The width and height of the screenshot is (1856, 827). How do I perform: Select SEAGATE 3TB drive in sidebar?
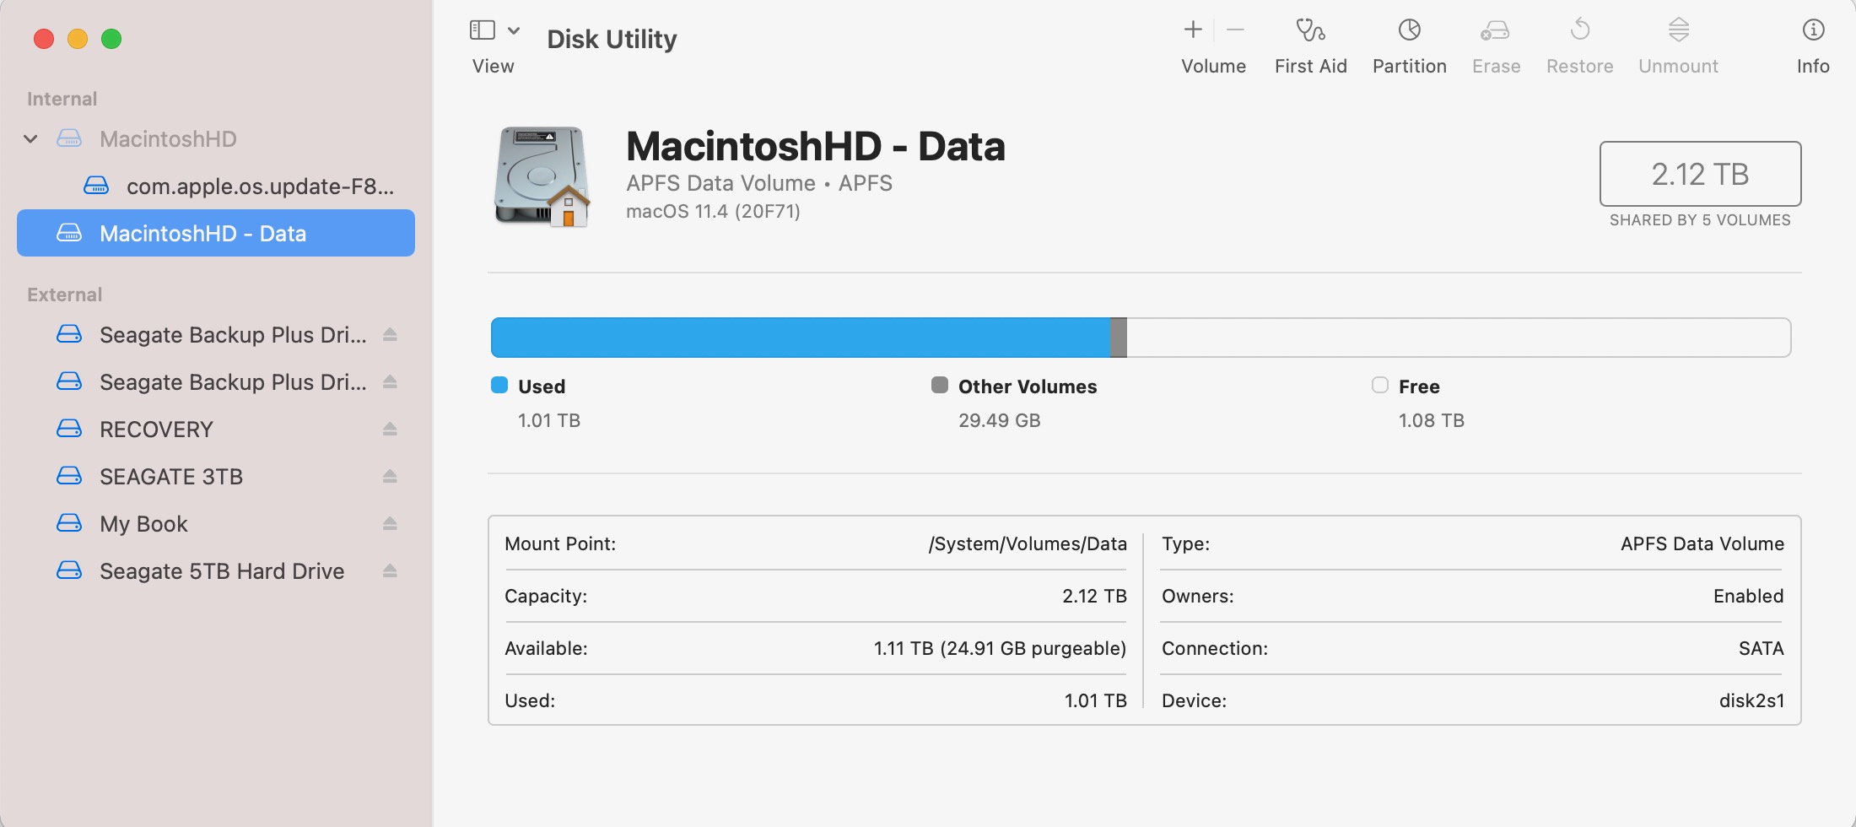(218, 476)
